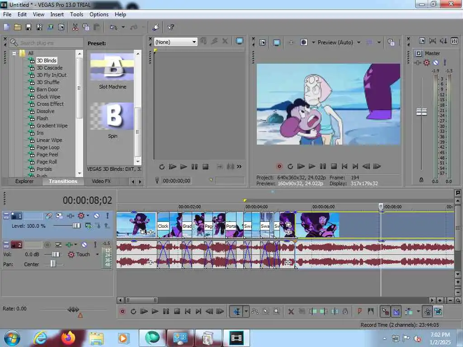Click the What's This help icon

tap(170, 27)
